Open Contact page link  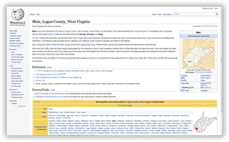(x=16, y=62)
